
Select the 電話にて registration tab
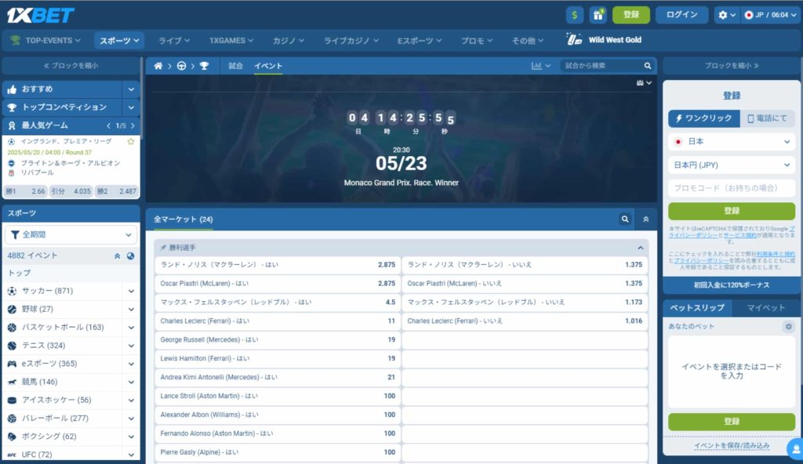coord(767,118)
